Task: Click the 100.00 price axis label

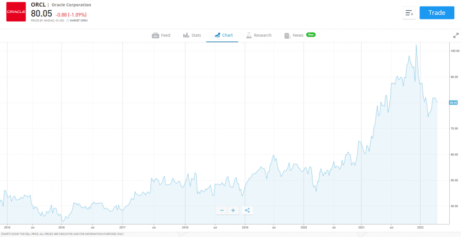Action: point(455,51)
